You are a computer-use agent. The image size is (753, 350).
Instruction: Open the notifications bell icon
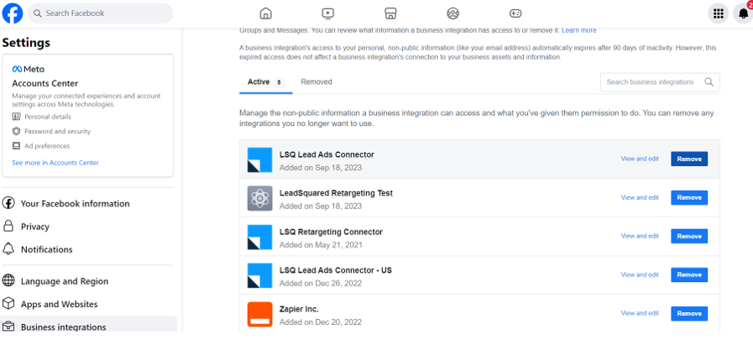(x=743, y=13)
